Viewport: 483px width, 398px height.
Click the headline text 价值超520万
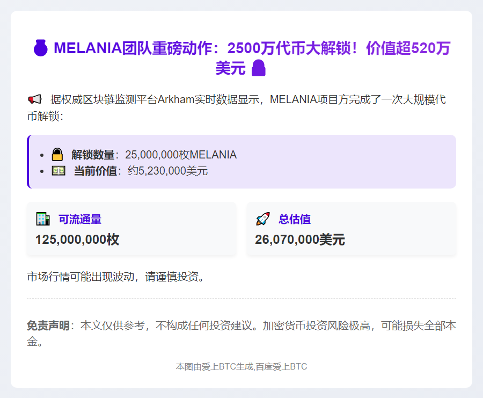[408, 48]
